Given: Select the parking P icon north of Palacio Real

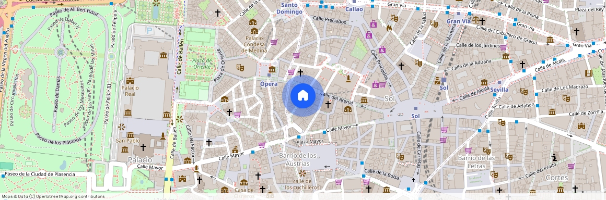Looking at the screenshot, I should tap(149, 30).
